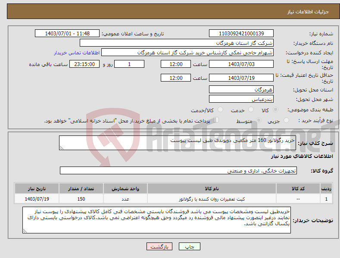The height and width of the screenshot is (258, 340).
Task: Select the کالا/خدمت radio button
Action: point(220,110)
